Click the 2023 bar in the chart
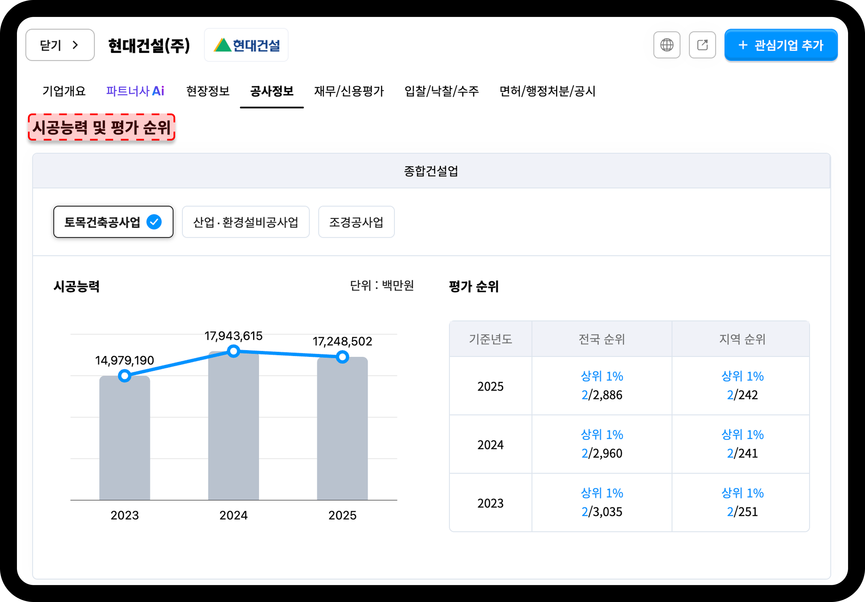This screenshot has width=865, height=602. [x=125, y=438]
